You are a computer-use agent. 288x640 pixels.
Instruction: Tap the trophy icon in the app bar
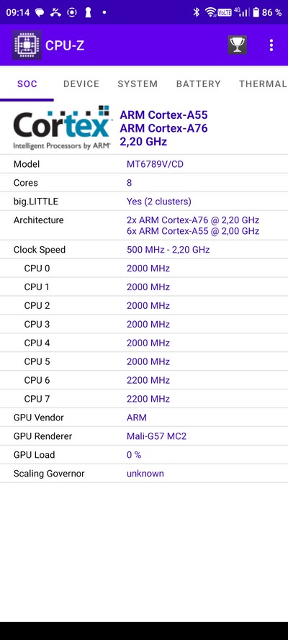click(x=237, y=45)
